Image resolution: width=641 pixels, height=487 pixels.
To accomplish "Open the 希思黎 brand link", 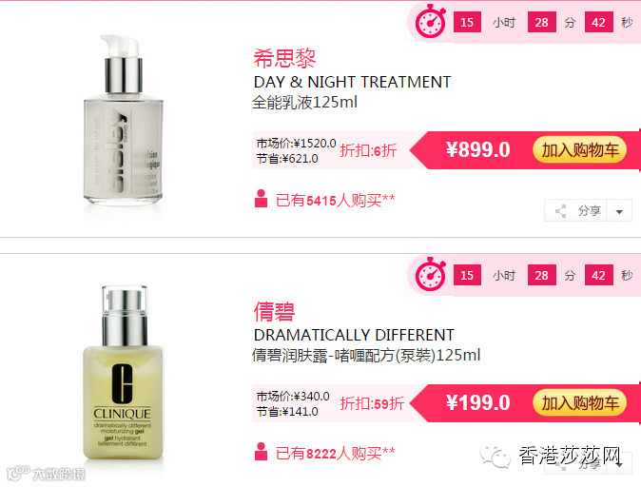I will (284, 58).
